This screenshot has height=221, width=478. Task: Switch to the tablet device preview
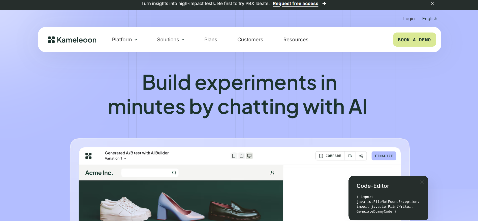point(241,156)
